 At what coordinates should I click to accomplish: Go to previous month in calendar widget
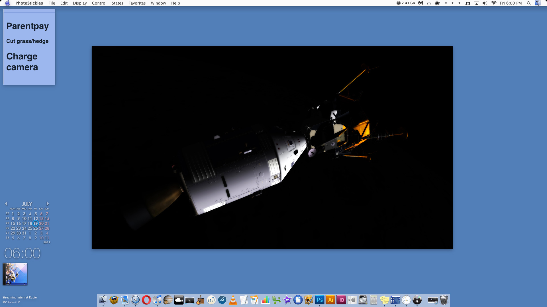point(6,204)
